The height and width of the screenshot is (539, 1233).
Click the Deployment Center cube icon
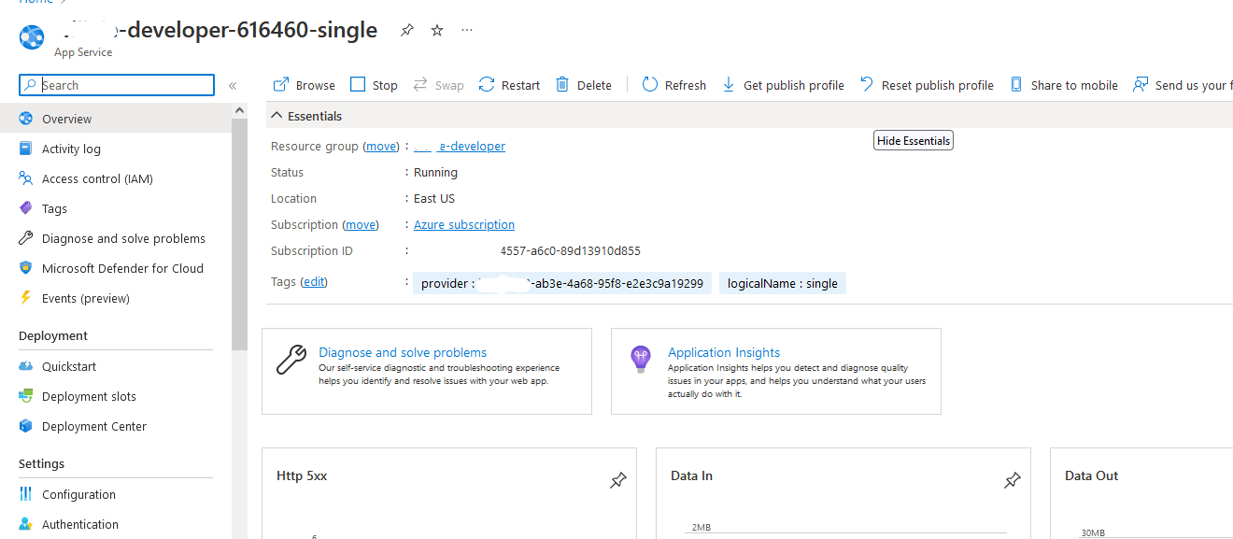click(x=25, y=426)
